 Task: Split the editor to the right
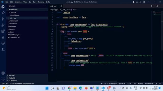[x=157, y=6]
